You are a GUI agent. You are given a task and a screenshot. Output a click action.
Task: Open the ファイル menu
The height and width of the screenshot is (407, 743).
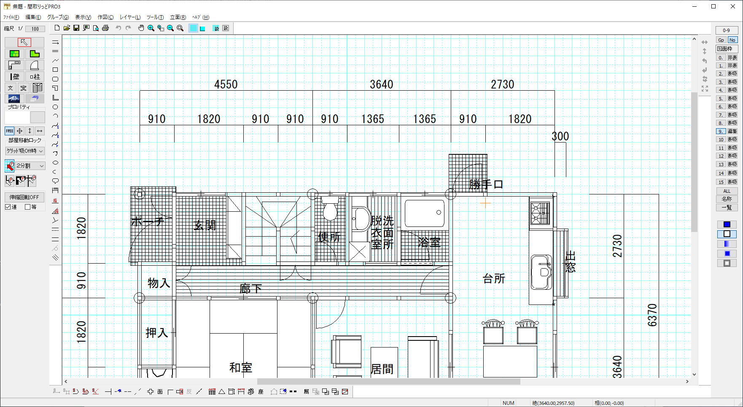(x=11, y=17)
